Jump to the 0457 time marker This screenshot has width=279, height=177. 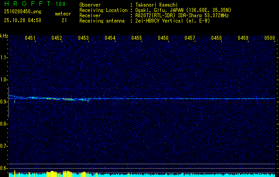tap(190, 38)
